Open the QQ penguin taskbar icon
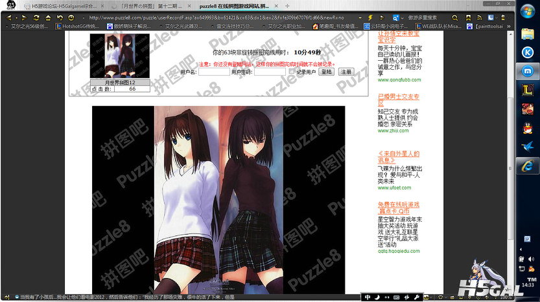Viewport: 540px width, 302px height. pos(527,129)
